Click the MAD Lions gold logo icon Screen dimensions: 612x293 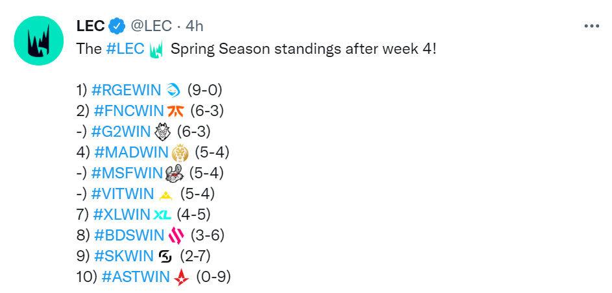click(180, 153)
